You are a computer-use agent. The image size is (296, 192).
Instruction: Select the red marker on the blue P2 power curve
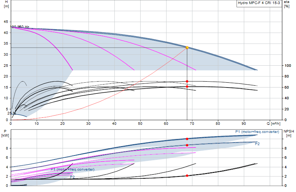click(187, 145)
